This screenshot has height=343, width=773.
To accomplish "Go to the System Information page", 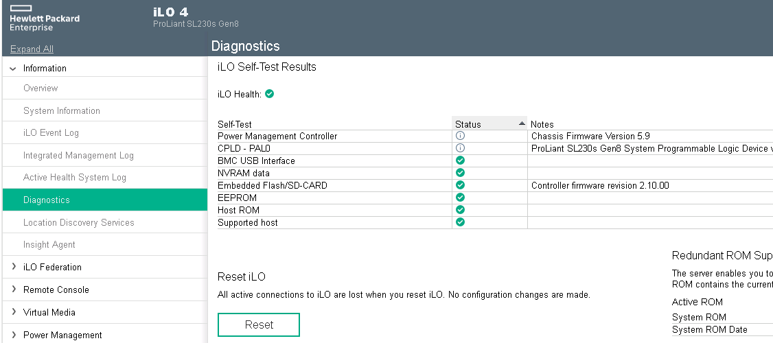I will click(62, 110).
